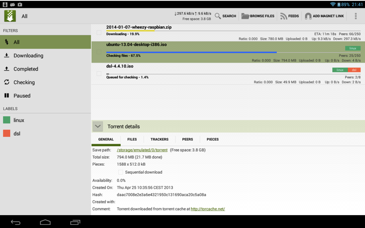Select the Downloading filter
The image size is (365, 228).
[x=28, y=56]
